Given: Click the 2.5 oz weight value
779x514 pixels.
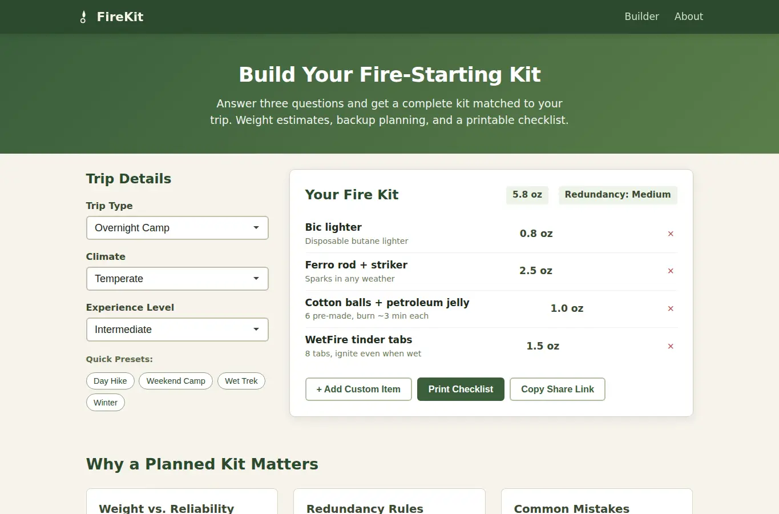Looking at the screenshot, I should click(x=536, y=271).
